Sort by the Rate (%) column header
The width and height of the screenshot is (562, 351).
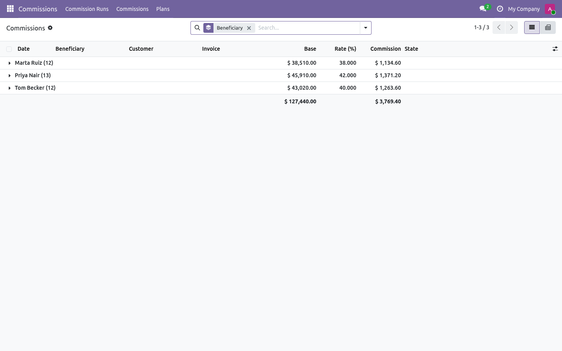345,49
